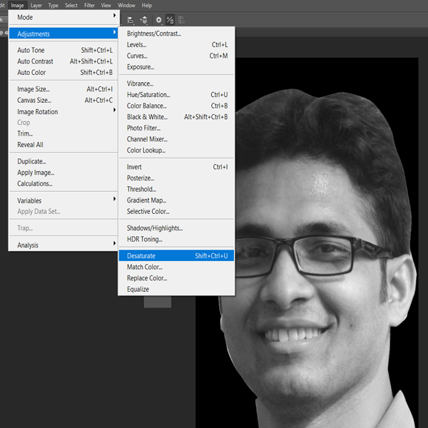
Task: Choose Auto Color
Action: (64, 72)
